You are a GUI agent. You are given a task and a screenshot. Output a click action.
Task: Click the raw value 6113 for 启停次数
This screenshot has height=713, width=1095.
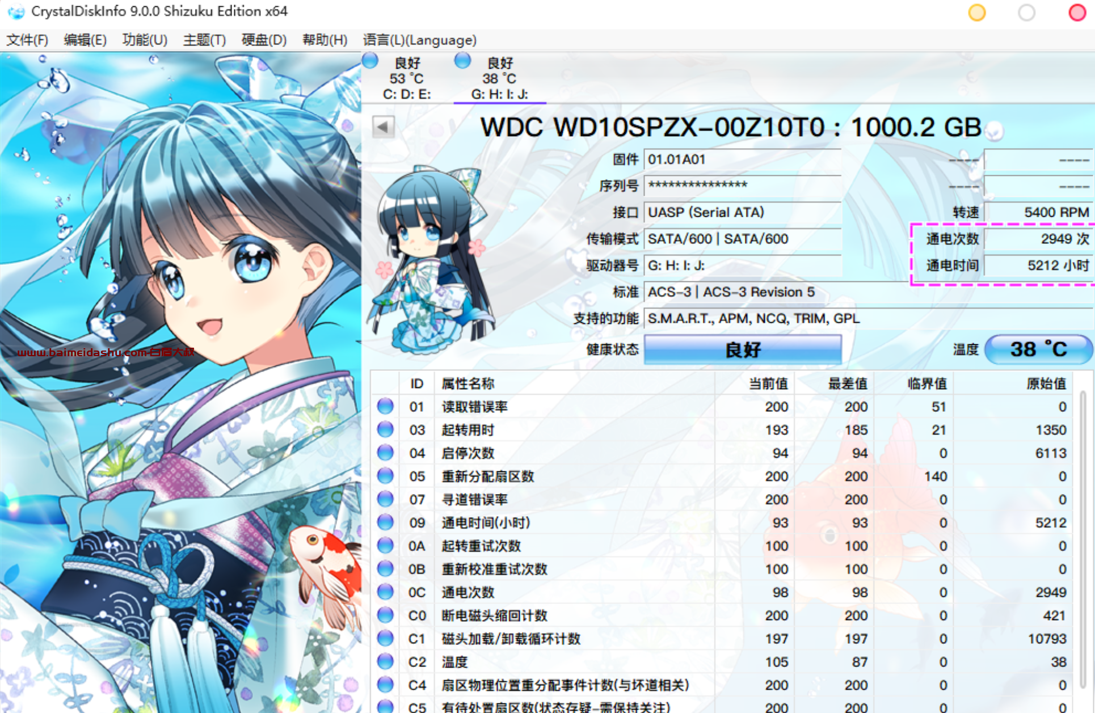coord(1051,453)
